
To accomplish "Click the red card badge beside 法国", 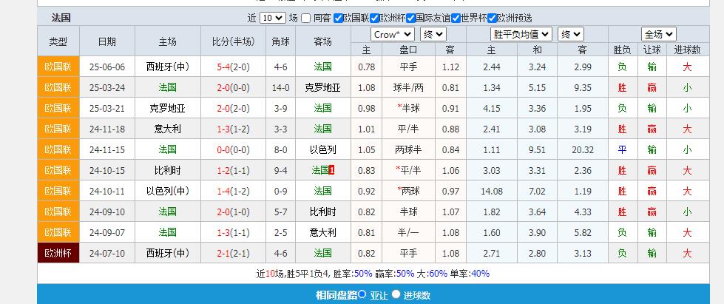I will click(332, 170).
